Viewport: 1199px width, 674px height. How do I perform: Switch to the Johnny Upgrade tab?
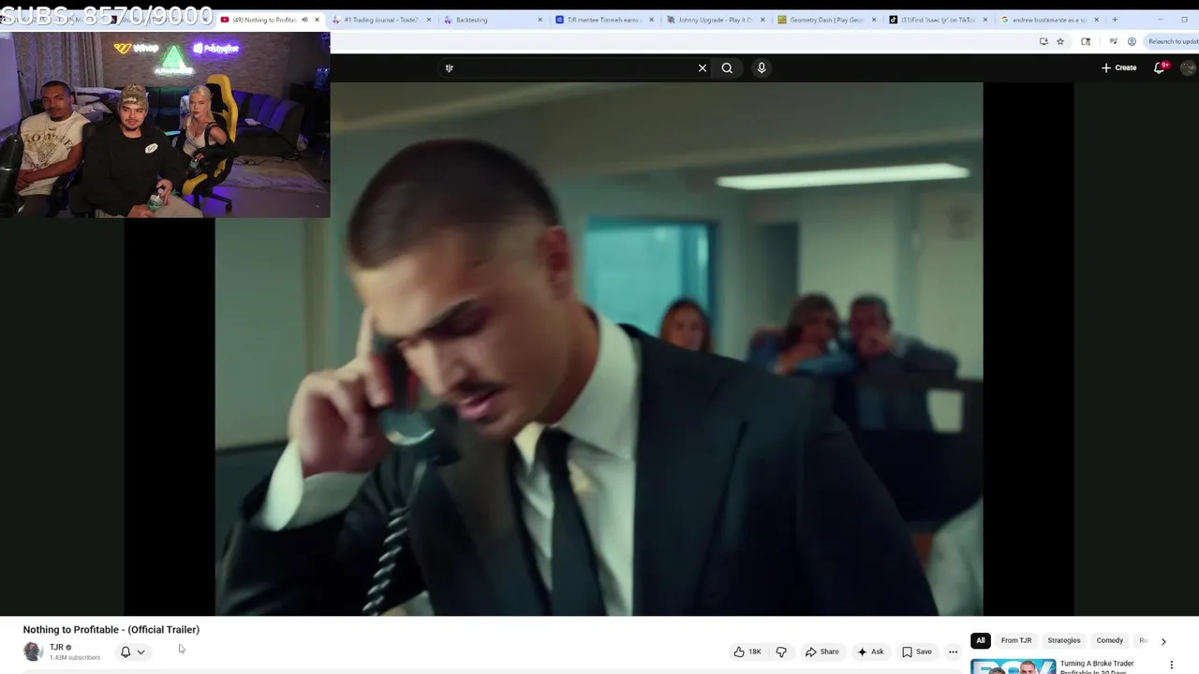[716, 20]
